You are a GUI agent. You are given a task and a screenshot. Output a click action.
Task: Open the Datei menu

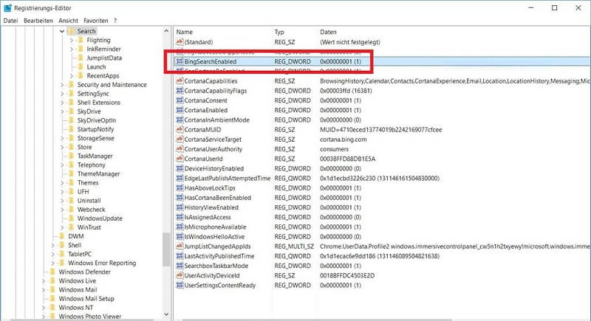[10, 21]
